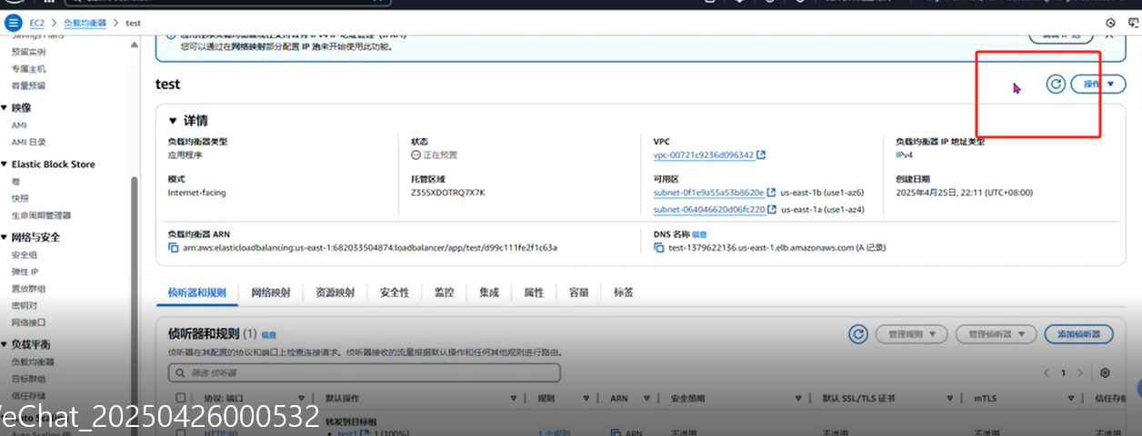Open 密钥对 in sidebar
Viewport: 1142px width, 436px height.
coord(24,305)
